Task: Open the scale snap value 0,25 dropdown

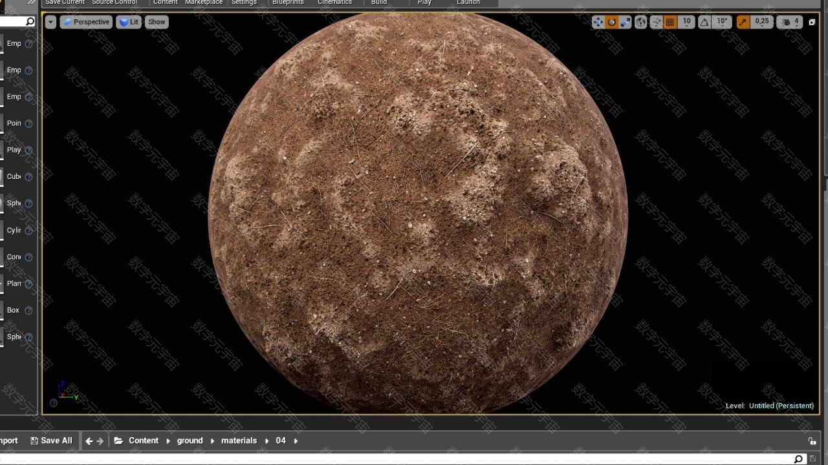Action: pyautogui.click(x=762, y=22)
